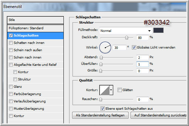Image resolution: width=189 pixels, height=126 pixels.
Task: Open the Glanz settings row
Action: [x=35, y=87]
